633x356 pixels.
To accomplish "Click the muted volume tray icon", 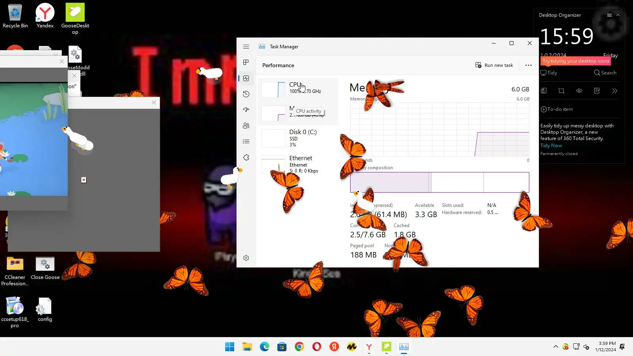I will [x=586, y=347].
